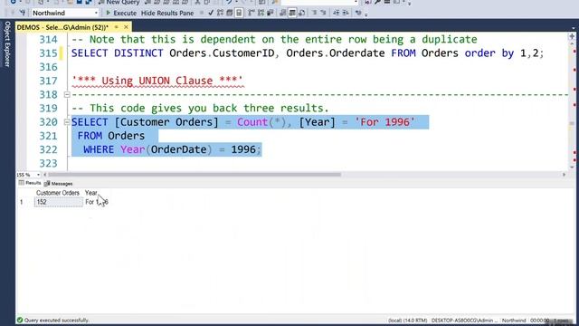The image size is (579, 326).
Task: Click the comment text on line 314
Action: 274,39
